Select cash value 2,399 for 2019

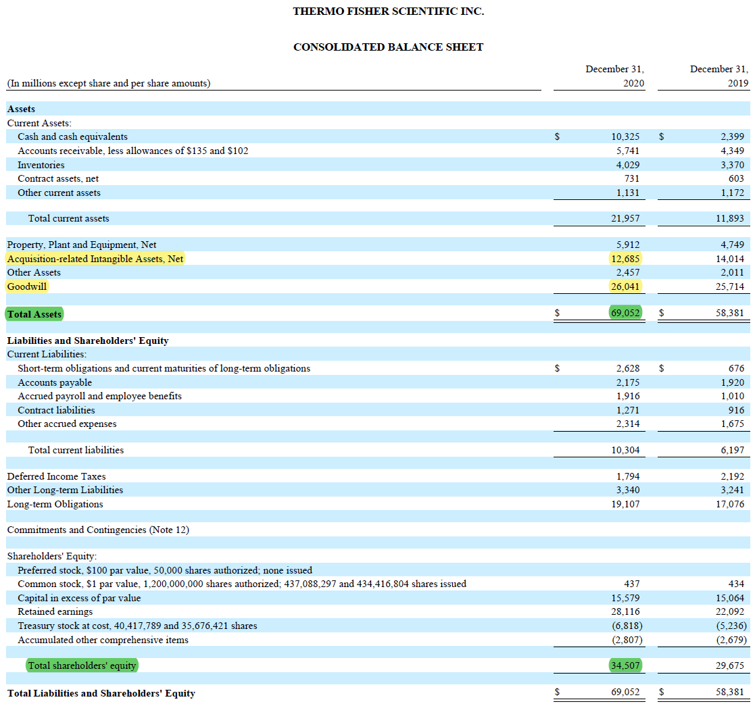[x=732, y=136]
